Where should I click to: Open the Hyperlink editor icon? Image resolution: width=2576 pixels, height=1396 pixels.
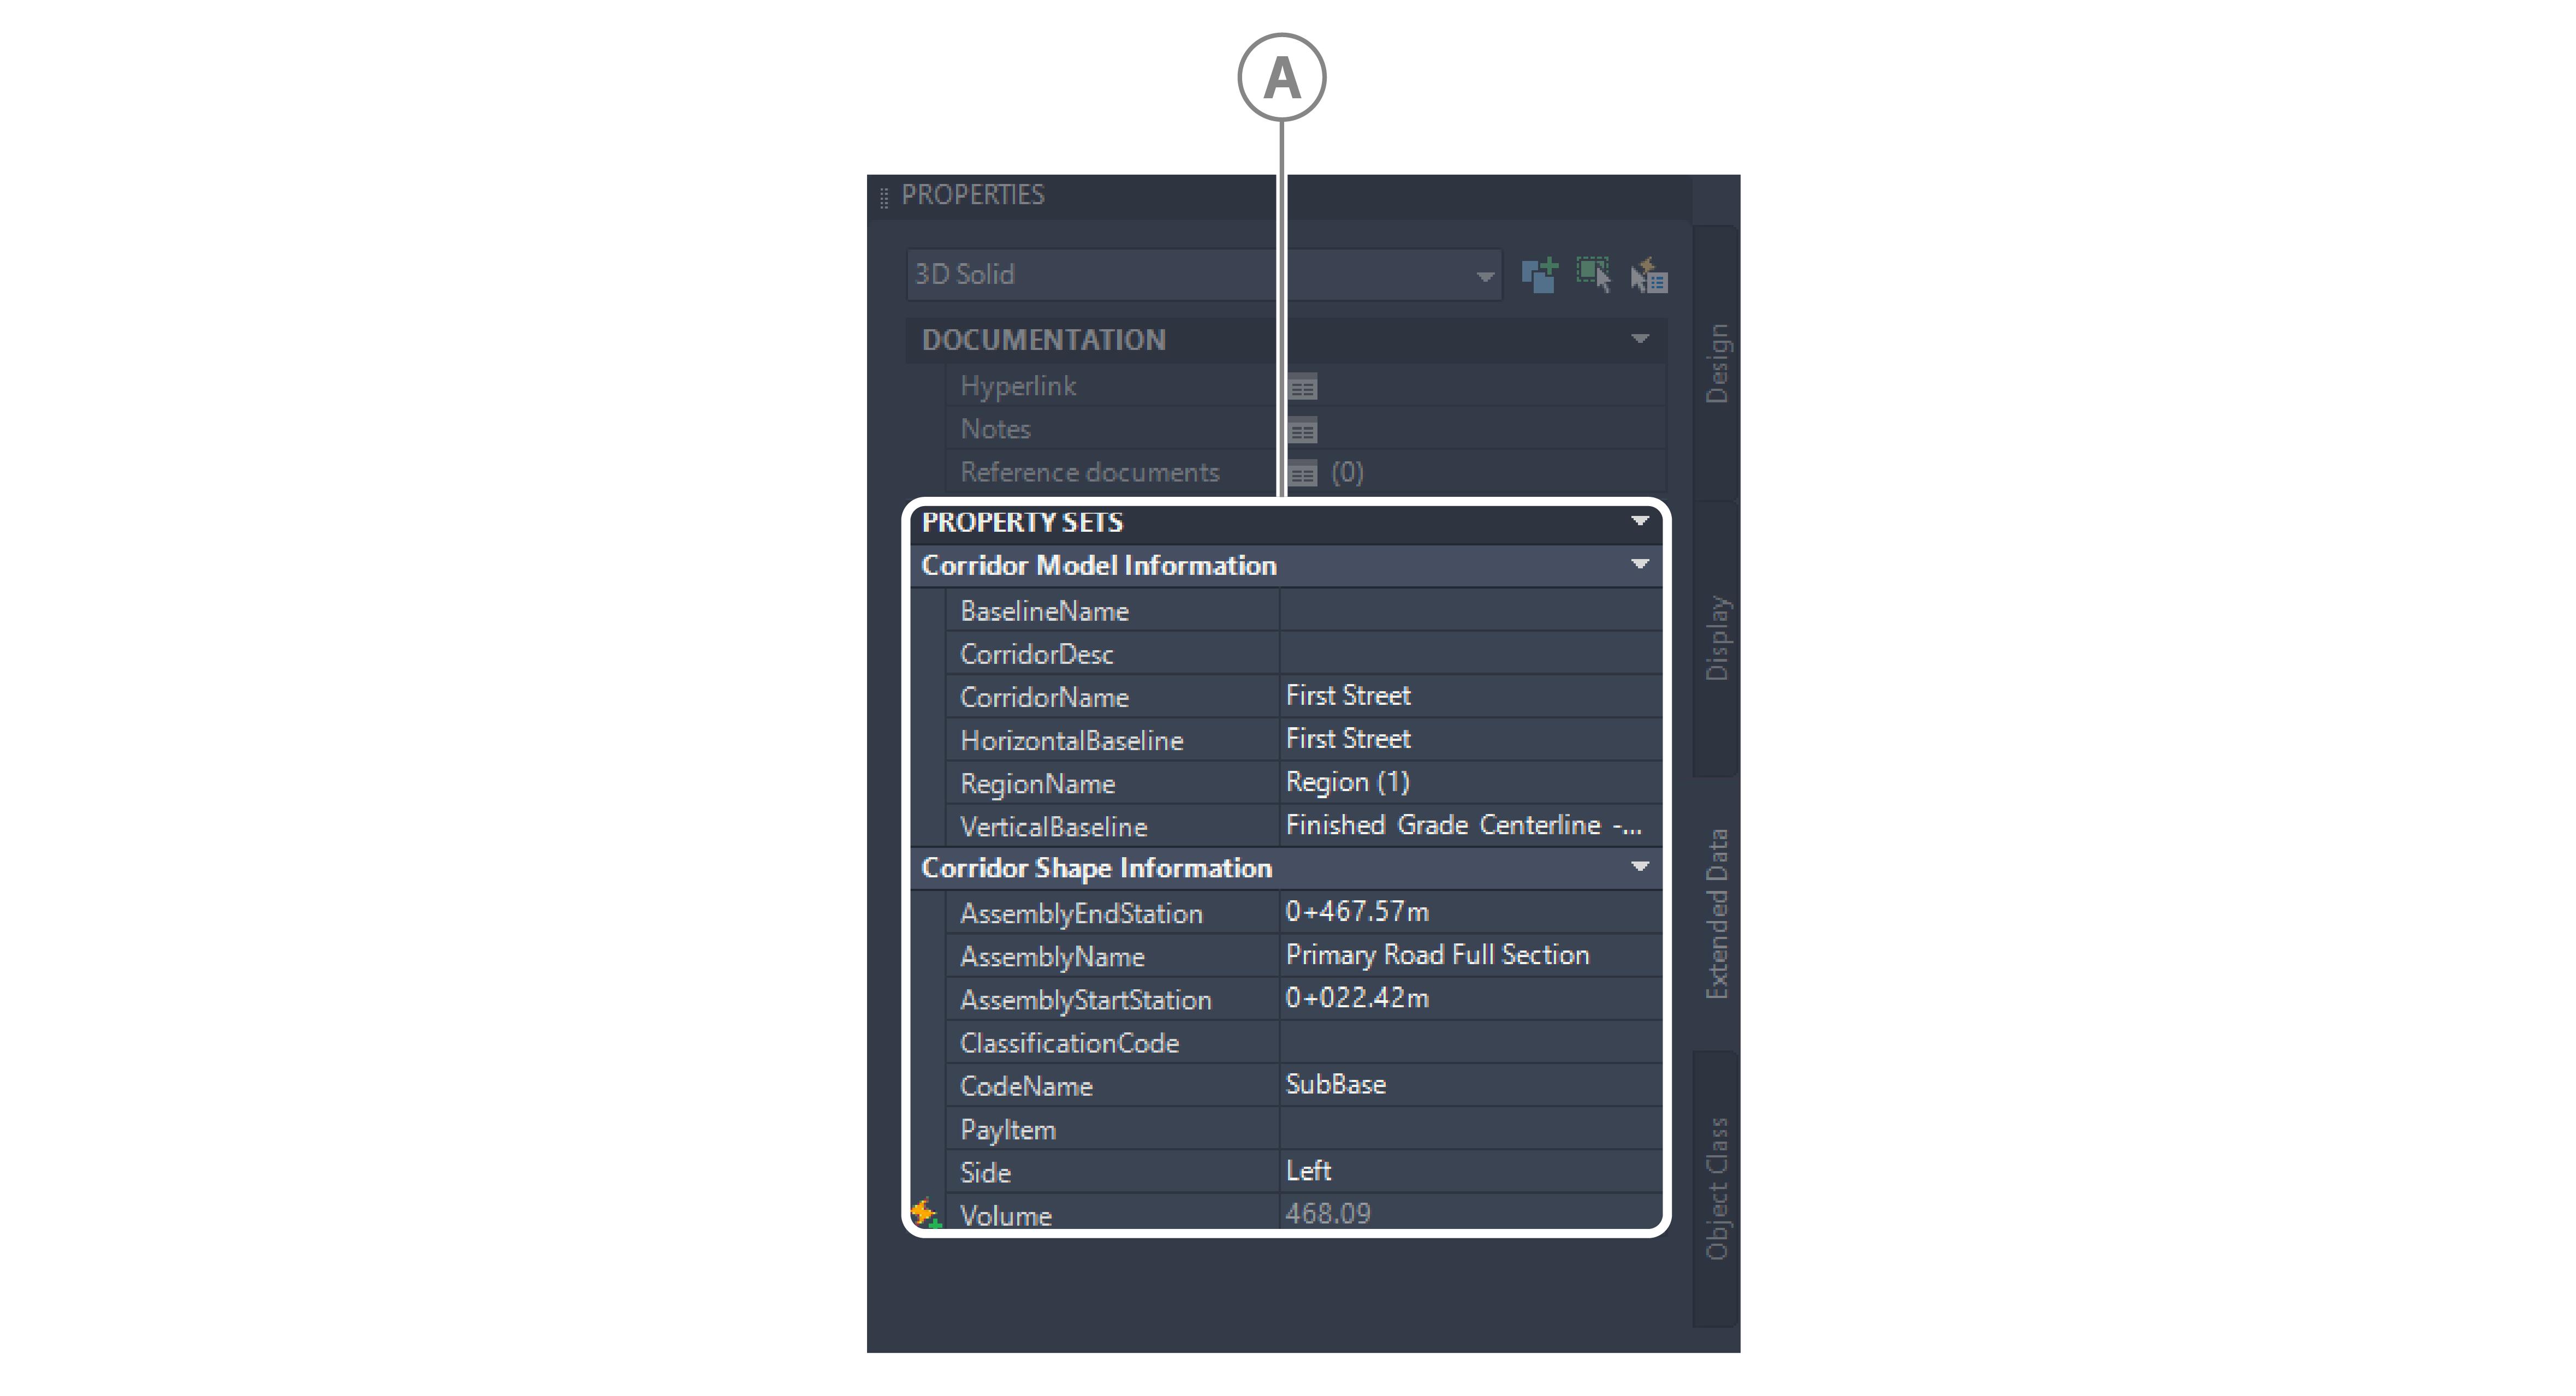coord(1302,387)
